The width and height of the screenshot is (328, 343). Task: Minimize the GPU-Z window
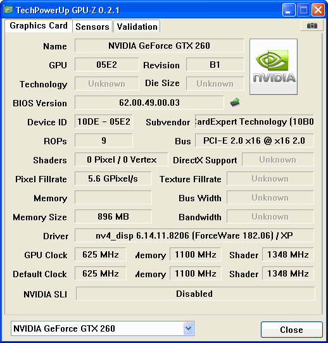[289, 10]
